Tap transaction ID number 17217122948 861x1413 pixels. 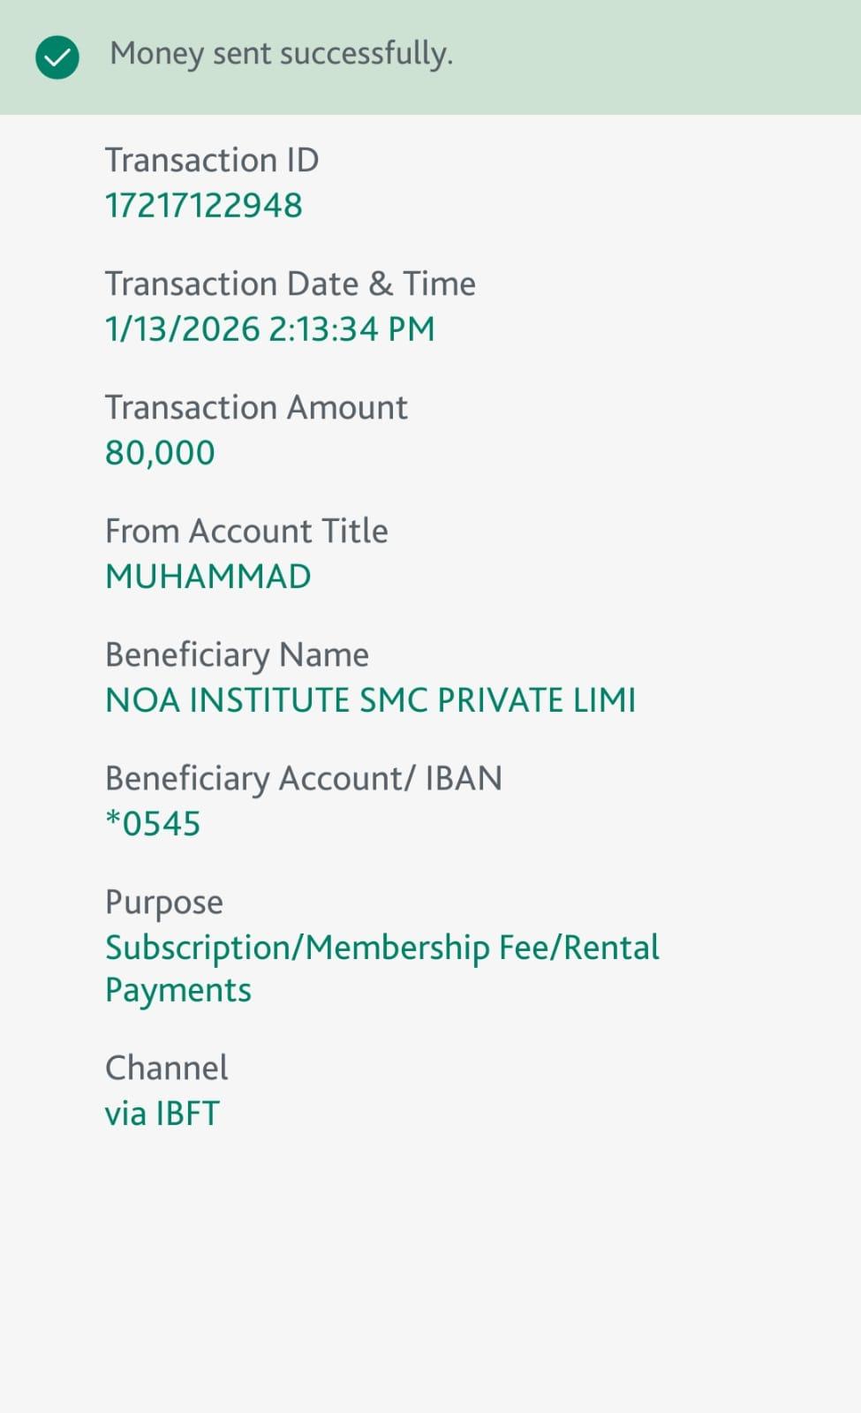point(204,206)
